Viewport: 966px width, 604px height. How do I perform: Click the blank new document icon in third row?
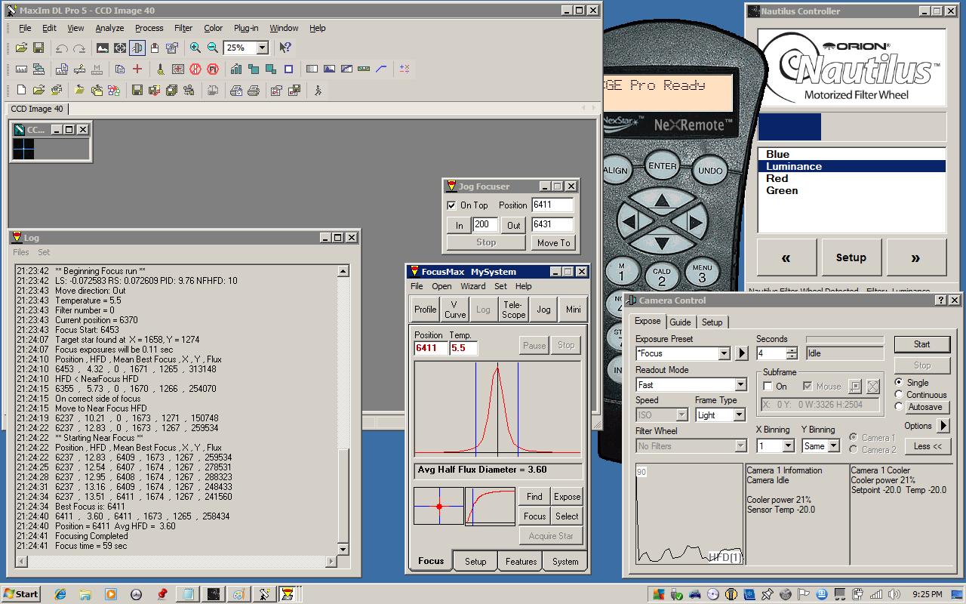point(21,90)
